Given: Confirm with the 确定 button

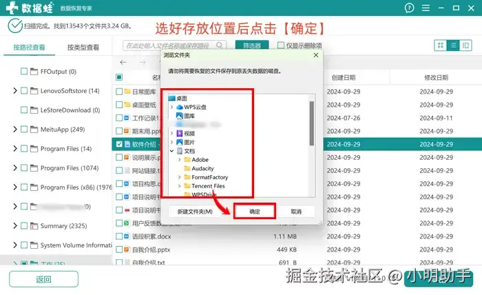Looking at the screenshot, I should 255,212.
